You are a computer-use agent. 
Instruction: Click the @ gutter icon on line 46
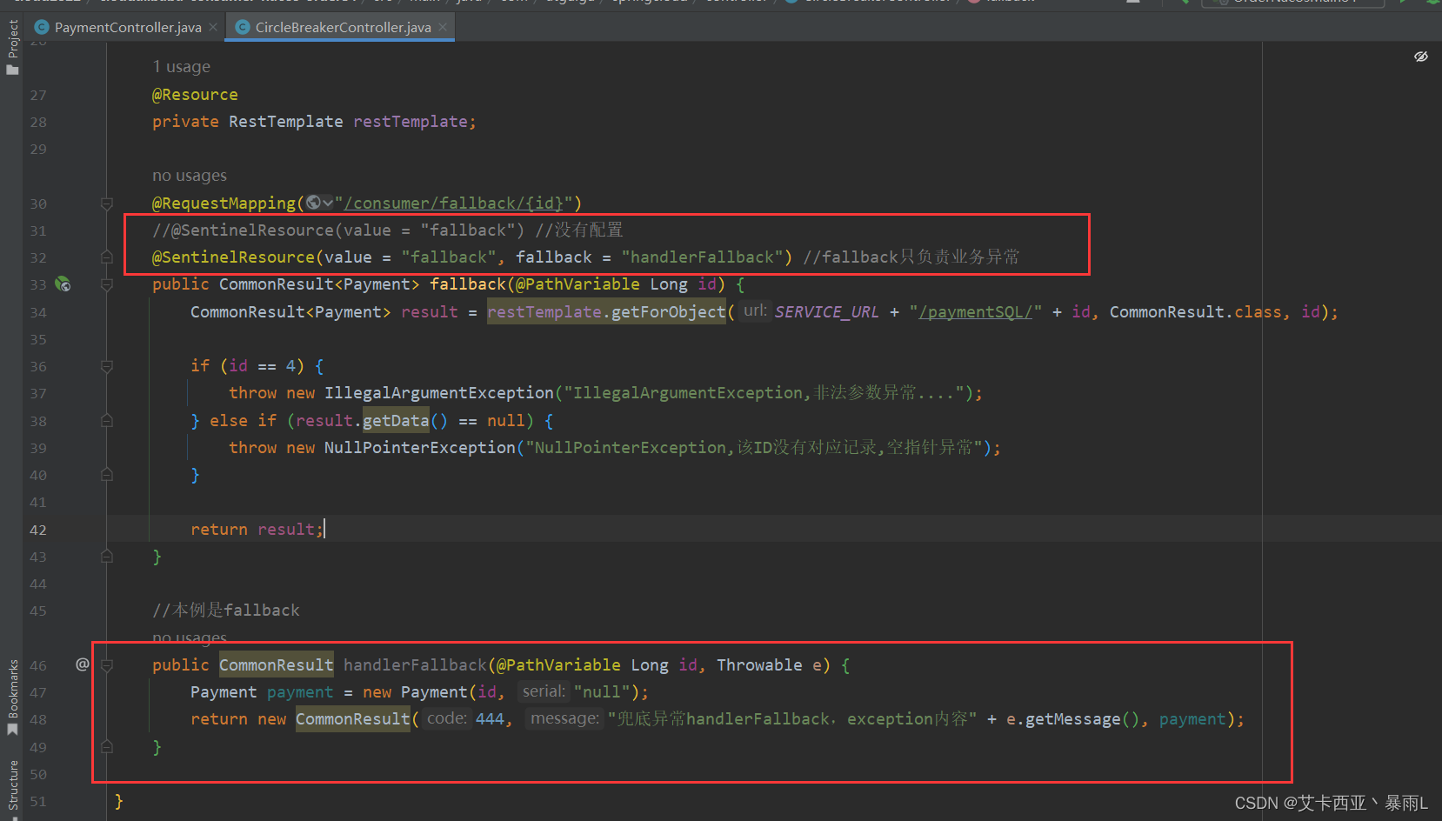pyautogui.click(x=82, y=664)
